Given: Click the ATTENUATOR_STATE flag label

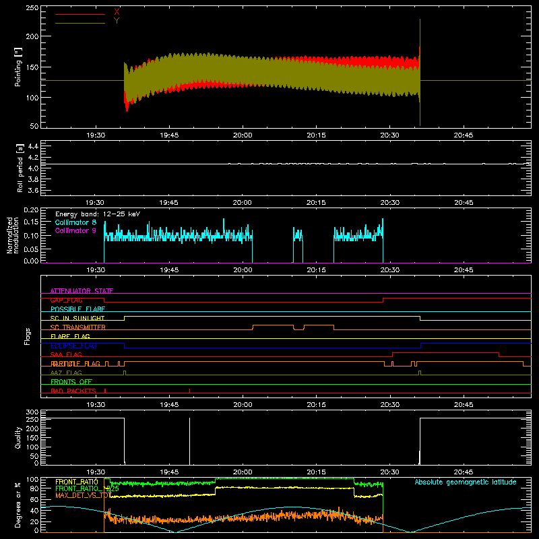Looking at the screenshot, I should [82, 291].
